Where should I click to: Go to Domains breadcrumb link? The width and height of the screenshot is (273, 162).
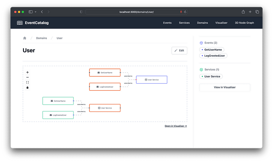[41, 38]
